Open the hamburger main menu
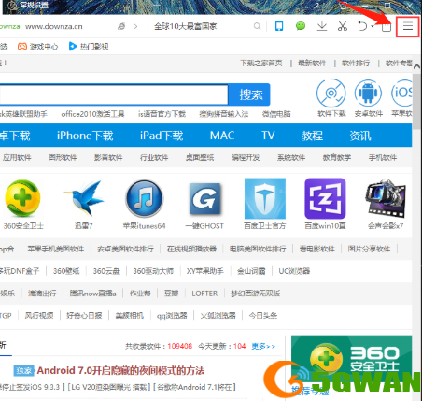Viewport: 422px width, 401px height. pos(408,26)
